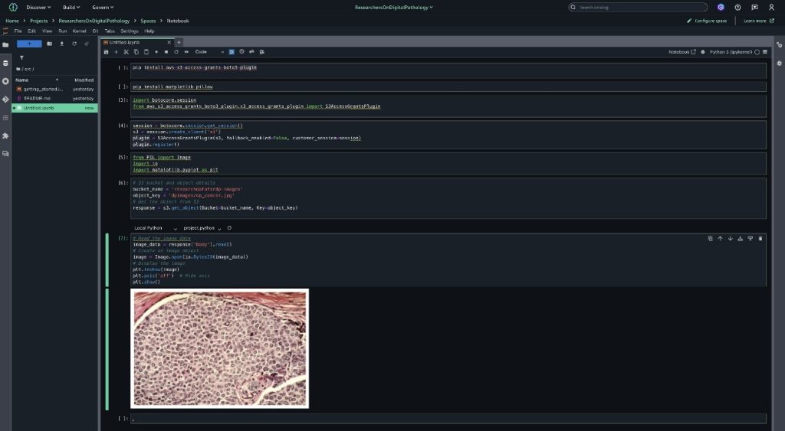Open the gear icon on the right sidebar
785x431 pixels.
point(779,64)
